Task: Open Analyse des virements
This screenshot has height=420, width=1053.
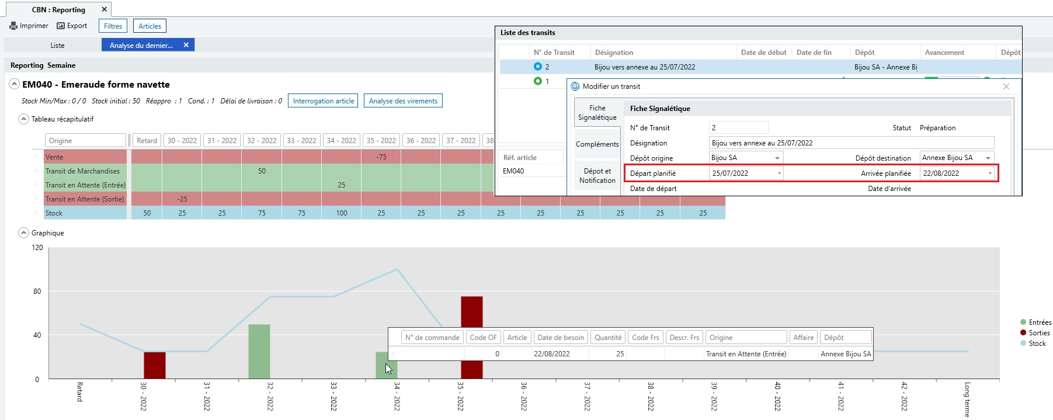Action: point(403,100)
